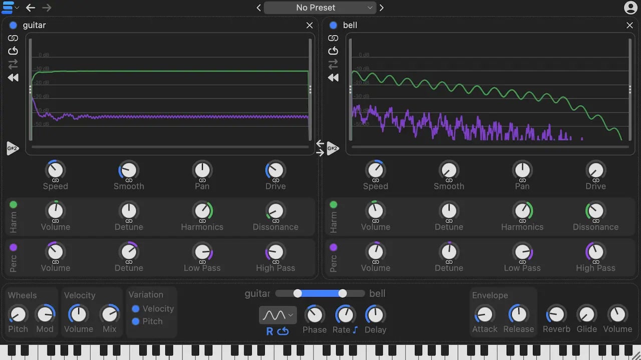Click the rewind icon on the bell panel
641x360 pixels.
(334, 77)
